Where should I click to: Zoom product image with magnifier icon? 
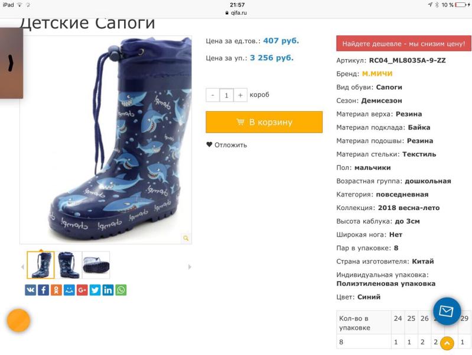(186, 238)
